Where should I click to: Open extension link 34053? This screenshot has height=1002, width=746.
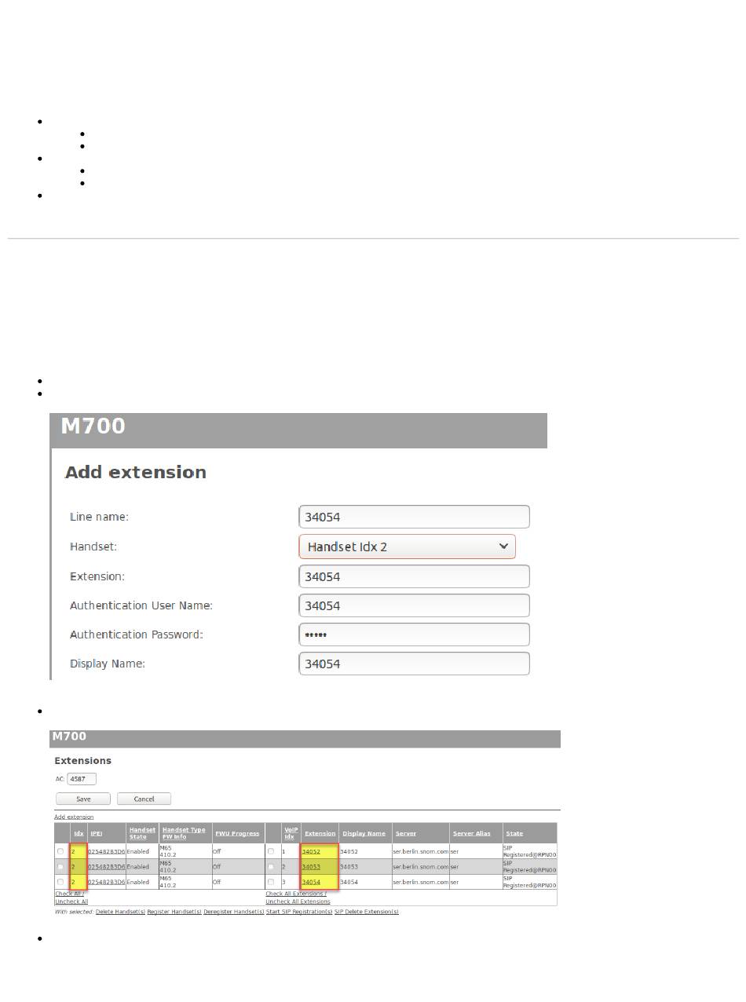(x=311, y=867)
